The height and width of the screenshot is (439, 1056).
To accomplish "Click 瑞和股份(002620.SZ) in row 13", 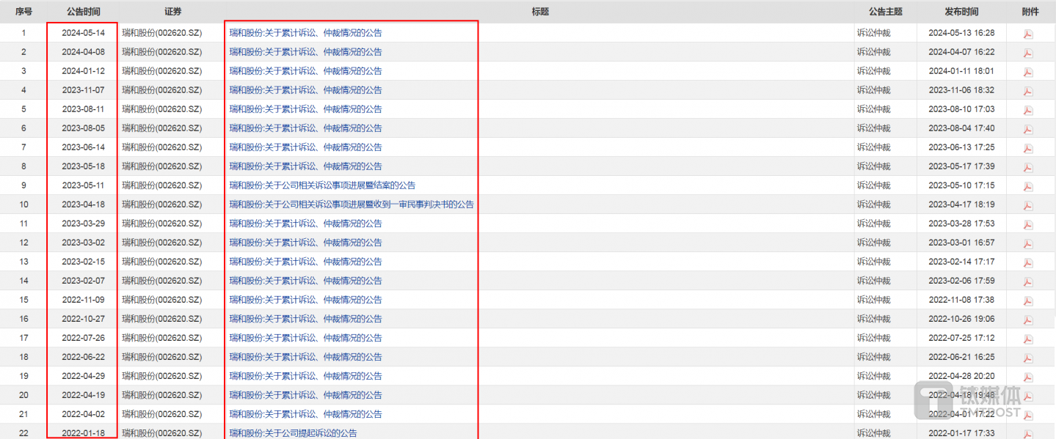I will coord(161,262).
